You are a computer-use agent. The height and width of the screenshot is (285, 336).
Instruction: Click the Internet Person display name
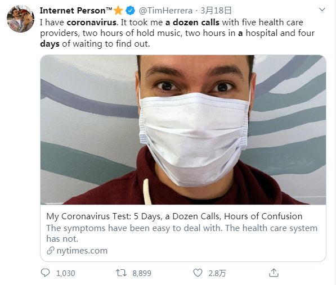pos(76,11)
